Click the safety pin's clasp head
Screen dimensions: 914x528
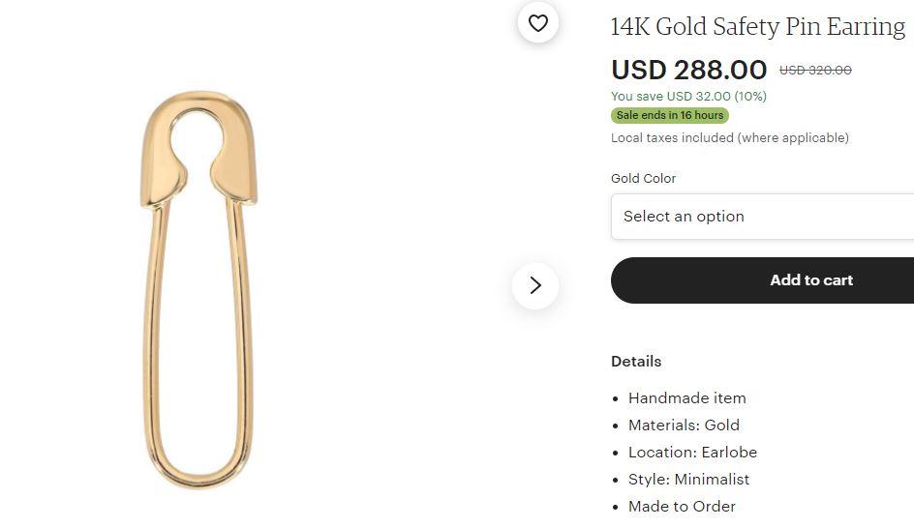(198, 149)
